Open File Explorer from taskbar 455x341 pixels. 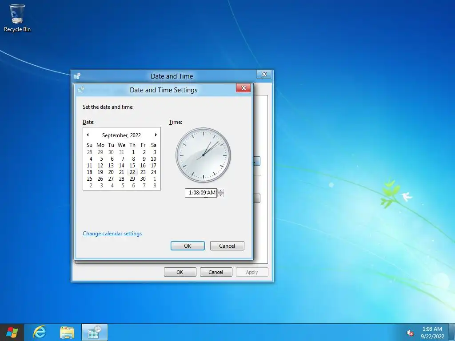[67, 332]
